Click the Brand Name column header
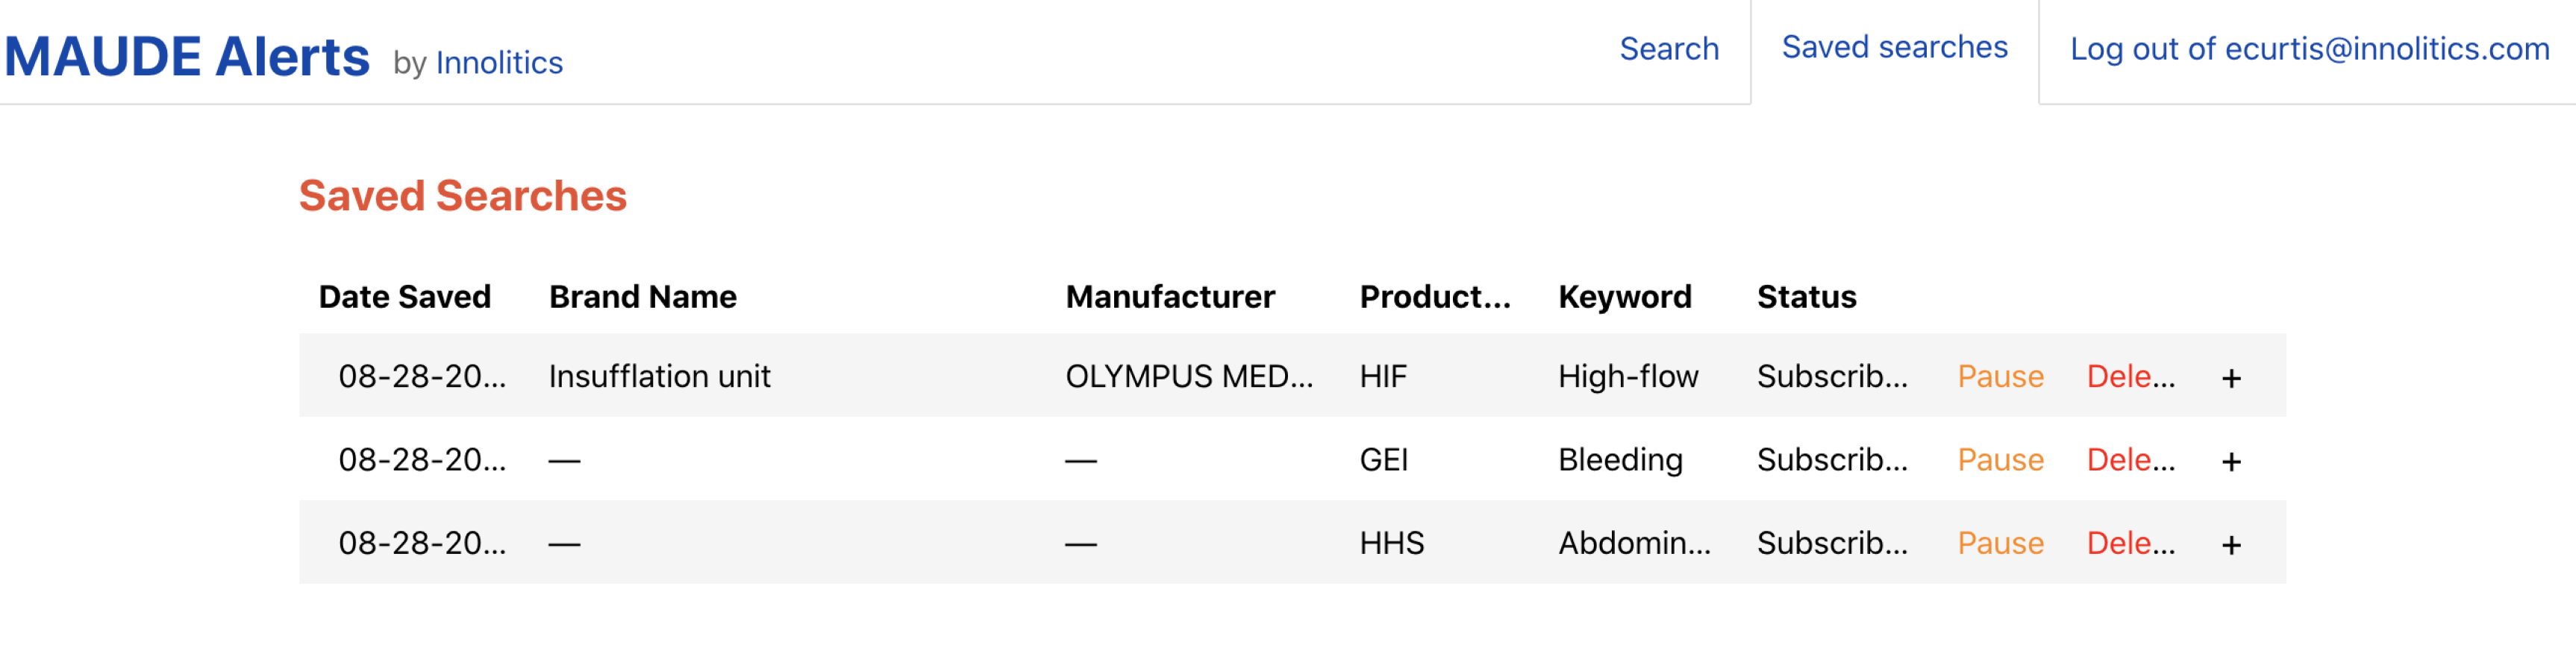The image size is (2576, 671). (x=643, y=297)
